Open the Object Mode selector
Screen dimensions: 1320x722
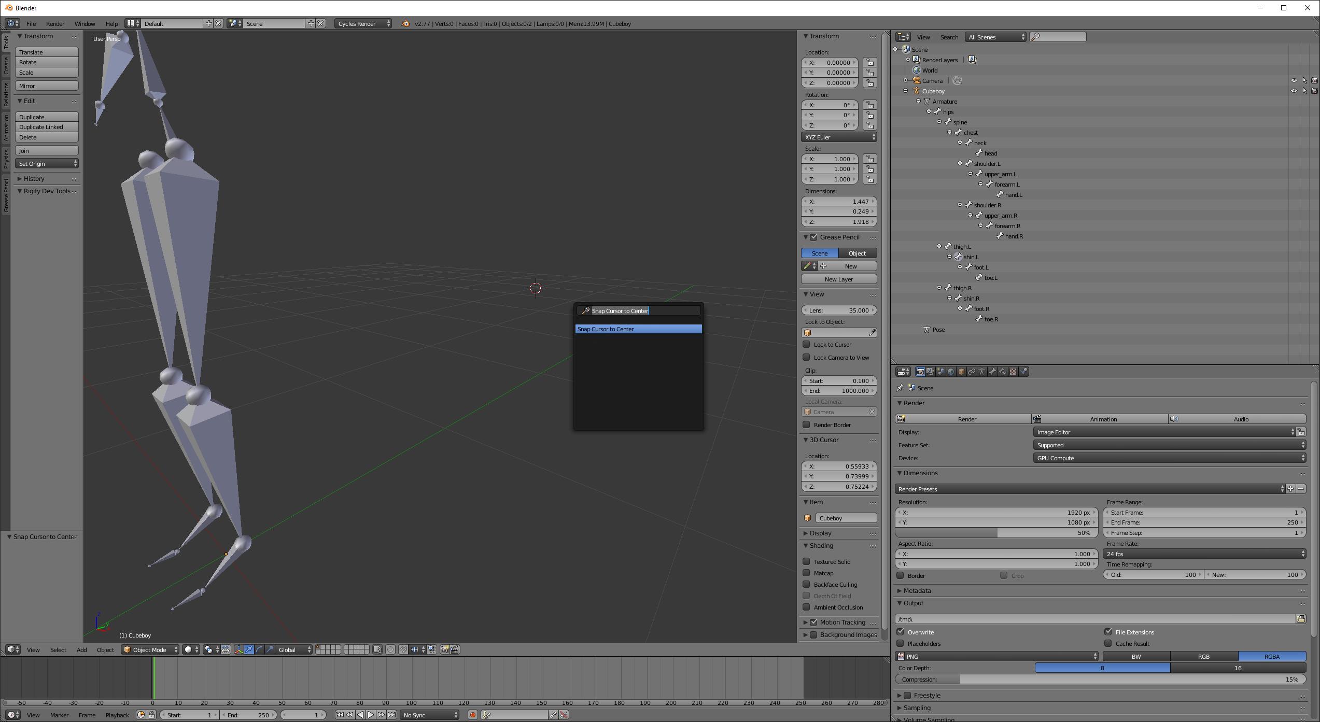point(150,649)
